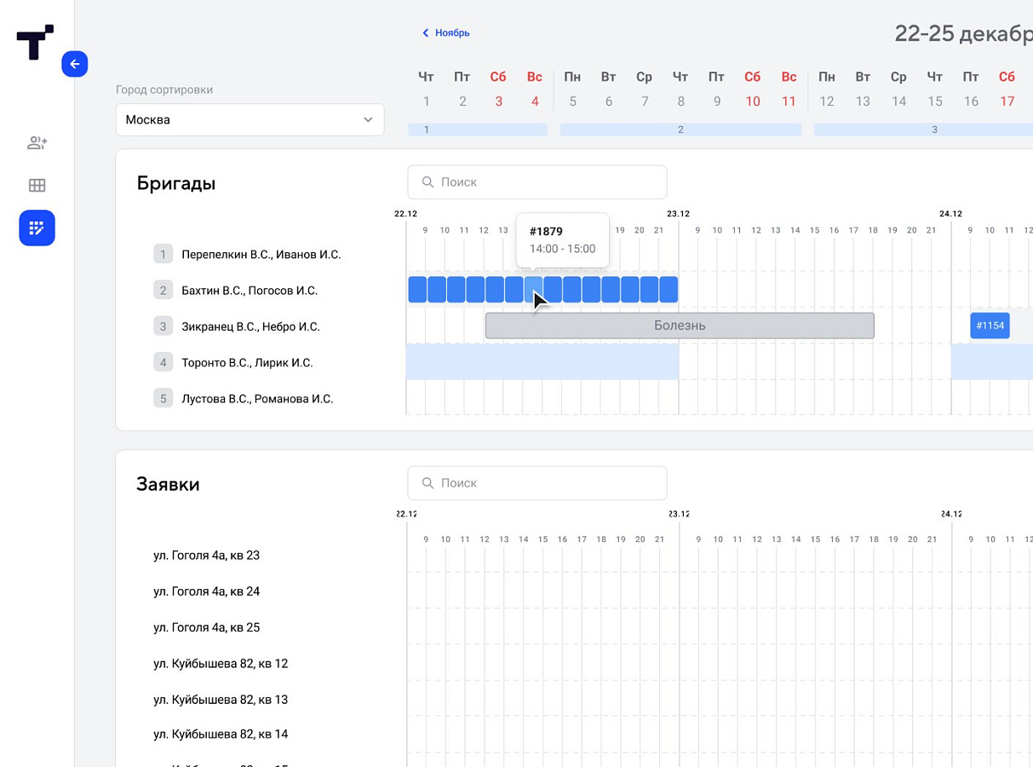Select week 2 bar in calendar
Image resolution: width=1033 pixels, height=767 pixels.
pos(680,130)
